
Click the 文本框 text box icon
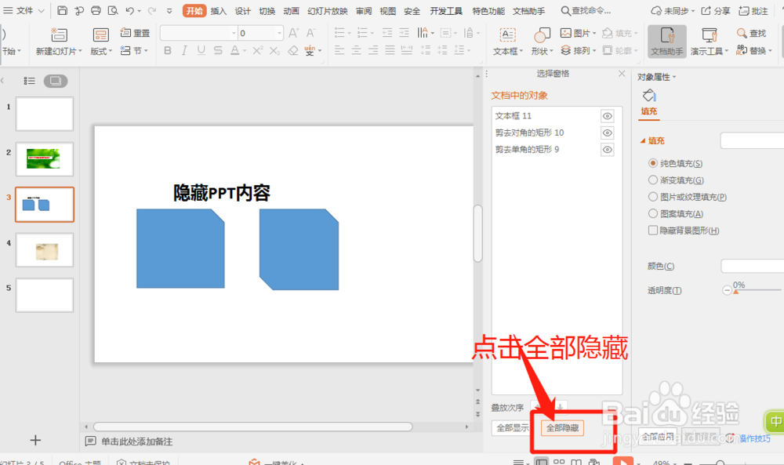(507, 35)
